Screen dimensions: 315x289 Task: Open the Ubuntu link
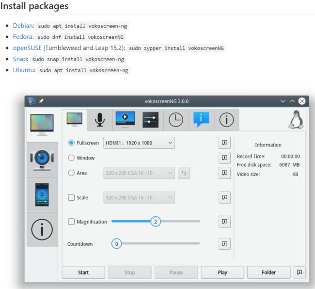pos(23,70)
